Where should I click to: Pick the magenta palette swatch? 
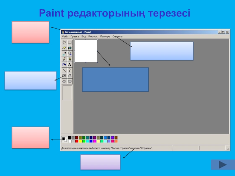click(95, 141)
